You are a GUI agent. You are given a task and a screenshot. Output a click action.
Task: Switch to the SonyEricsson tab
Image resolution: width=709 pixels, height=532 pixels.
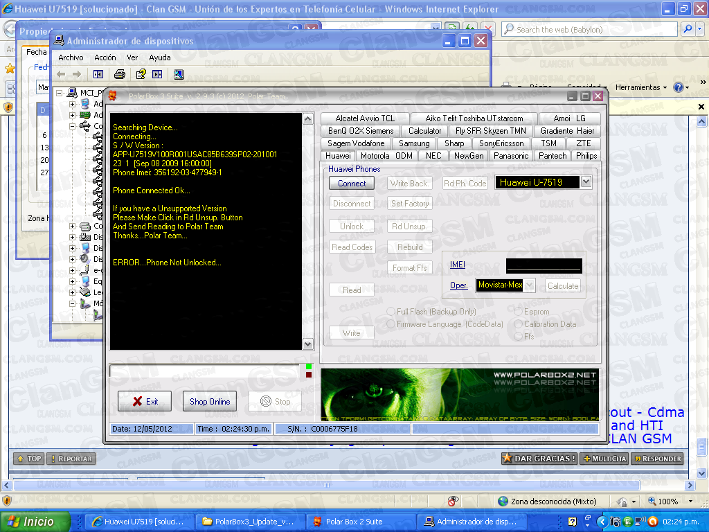coord(501,143)
